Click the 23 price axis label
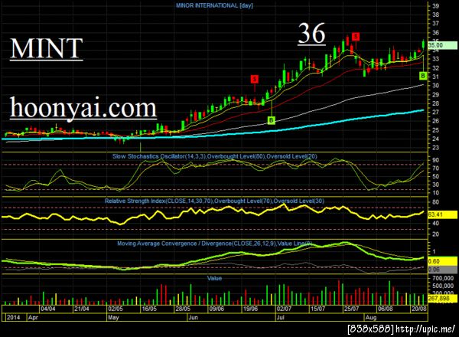Screen dimensions: 459x337 point(435,147)
